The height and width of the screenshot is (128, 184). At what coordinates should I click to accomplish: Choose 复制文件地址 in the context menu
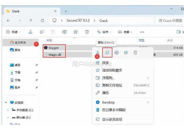[x=123, y=85]
